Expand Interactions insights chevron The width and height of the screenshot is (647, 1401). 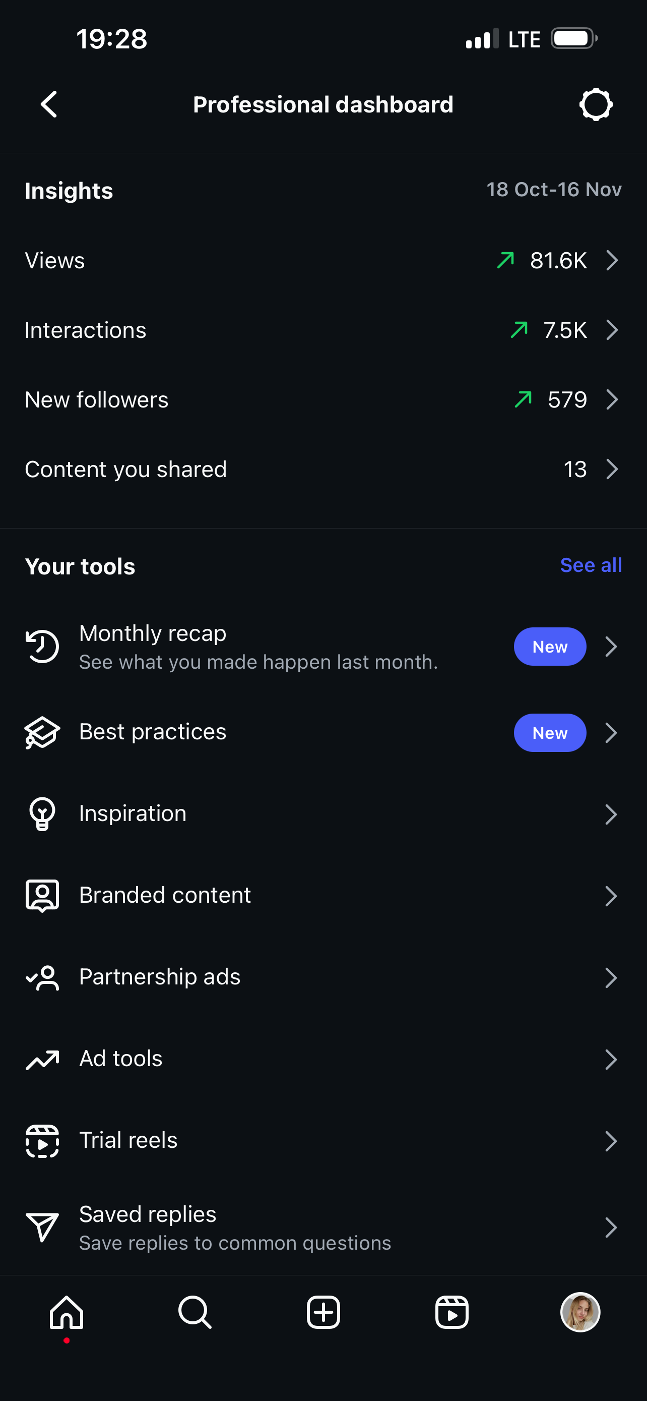(x=612, y=330)
